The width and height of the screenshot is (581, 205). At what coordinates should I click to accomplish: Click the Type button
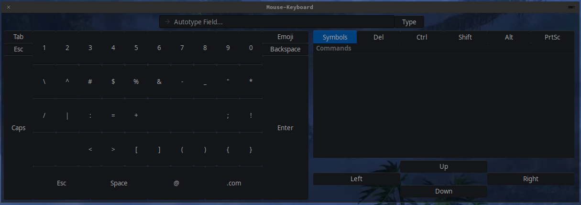409,22
